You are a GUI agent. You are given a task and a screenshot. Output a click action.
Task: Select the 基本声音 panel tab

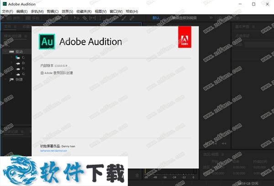(x=242, y=27)
